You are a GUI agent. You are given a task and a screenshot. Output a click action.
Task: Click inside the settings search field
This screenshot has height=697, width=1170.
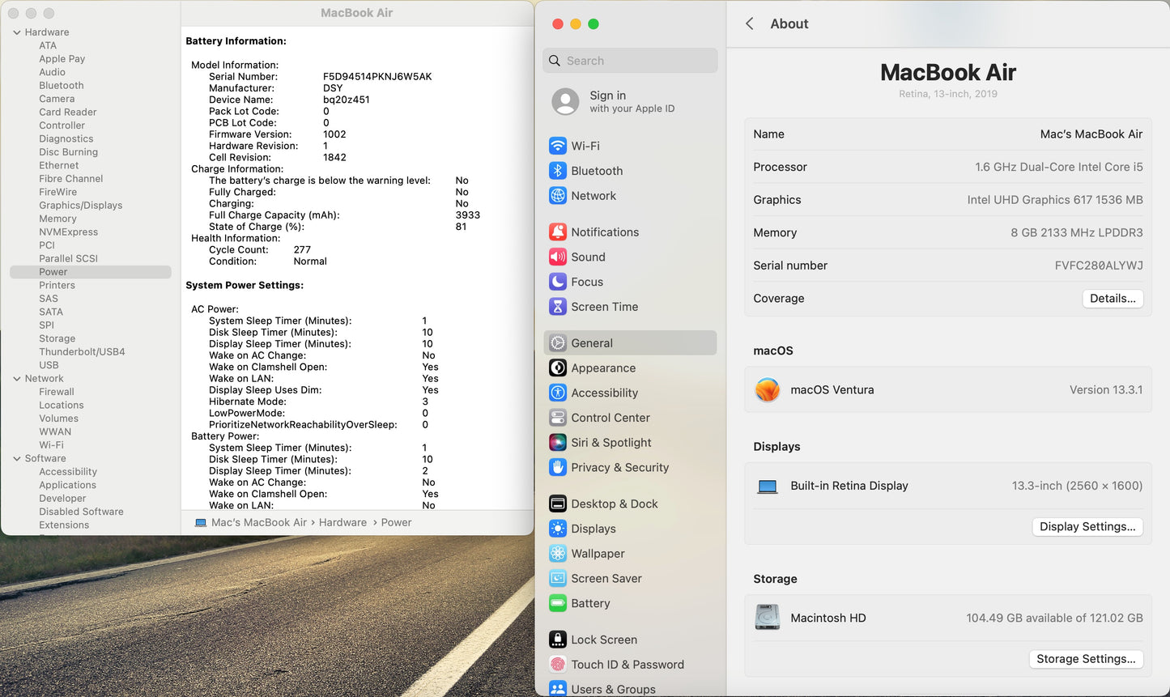click(x=630, y=60)
